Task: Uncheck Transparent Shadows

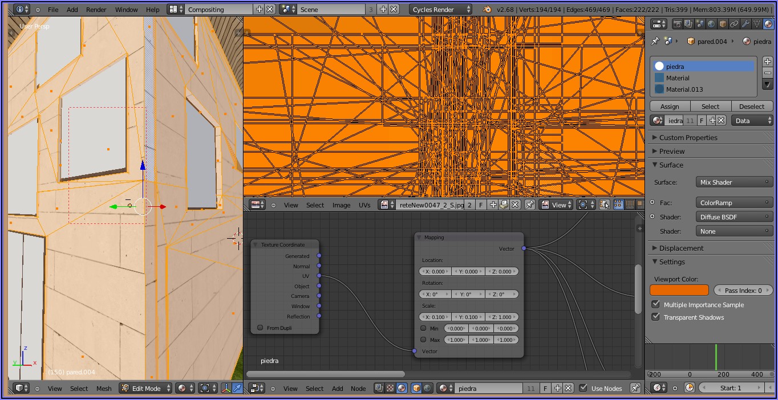Action: (x=656, y=317)
